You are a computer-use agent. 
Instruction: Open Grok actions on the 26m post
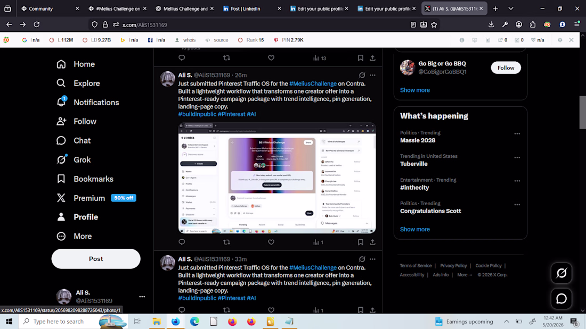coord(362,75)
